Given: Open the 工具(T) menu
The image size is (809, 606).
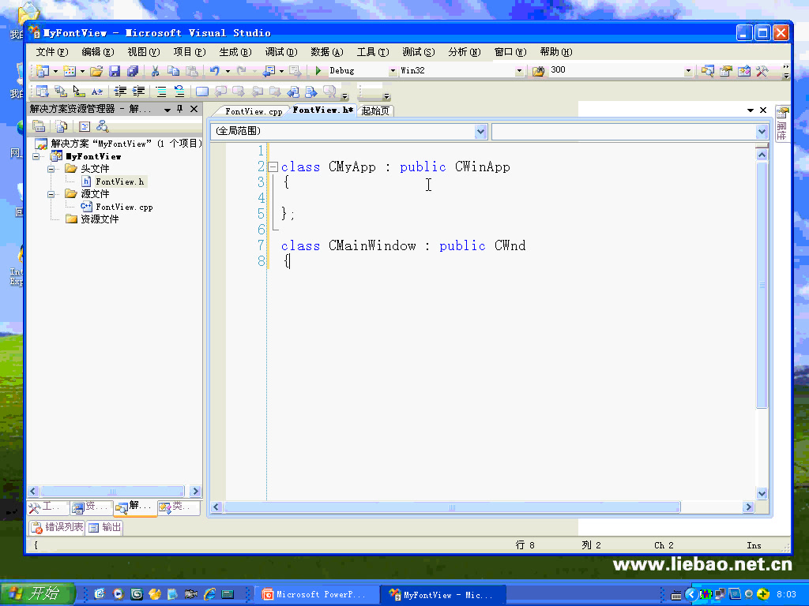Looking at the screenshot, I should 373,52.
